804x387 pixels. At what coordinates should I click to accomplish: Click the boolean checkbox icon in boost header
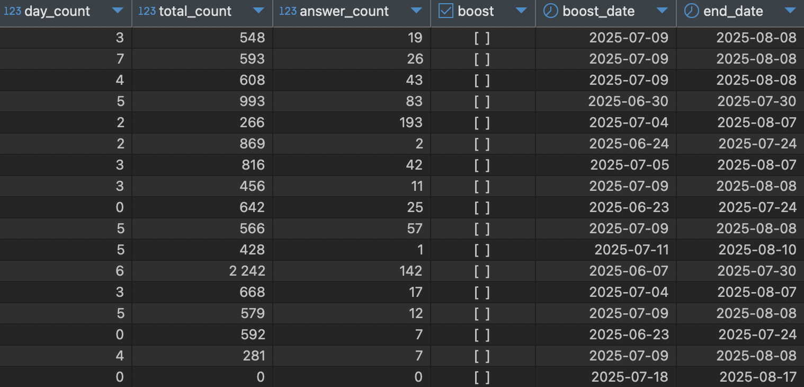point(446,11)
